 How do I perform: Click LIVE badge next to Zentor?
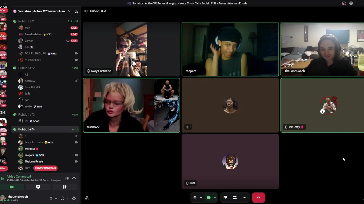pos(74,41)
